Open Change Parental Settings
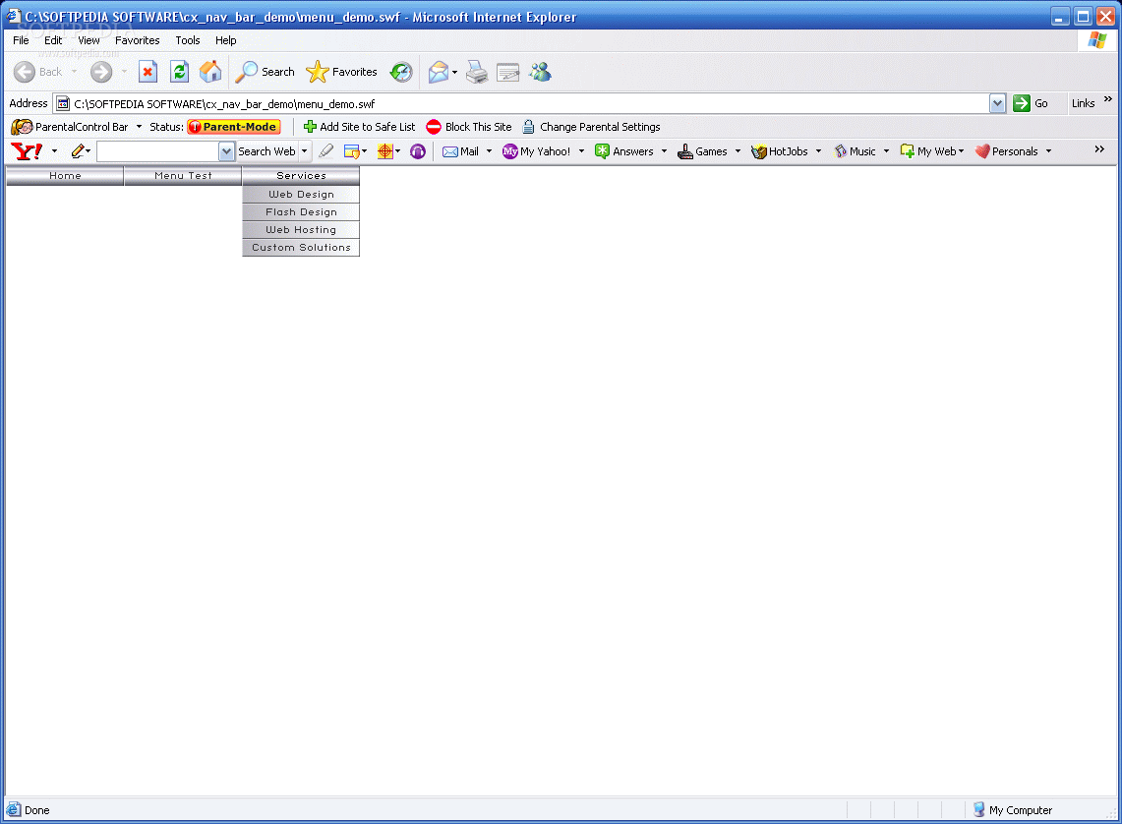 click(591, 127)
